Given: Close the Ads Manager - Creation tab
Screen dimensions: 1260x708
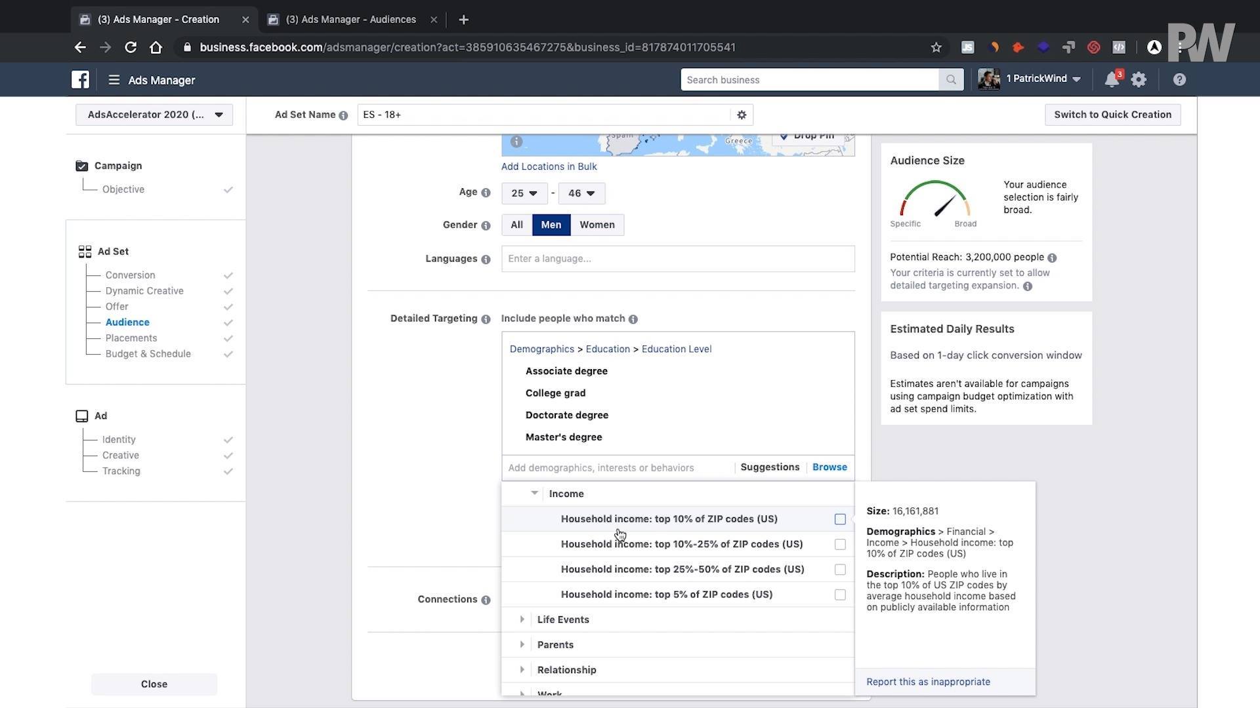Looking at the screenshot, I should pyautogui.click(x=245, y=20).
